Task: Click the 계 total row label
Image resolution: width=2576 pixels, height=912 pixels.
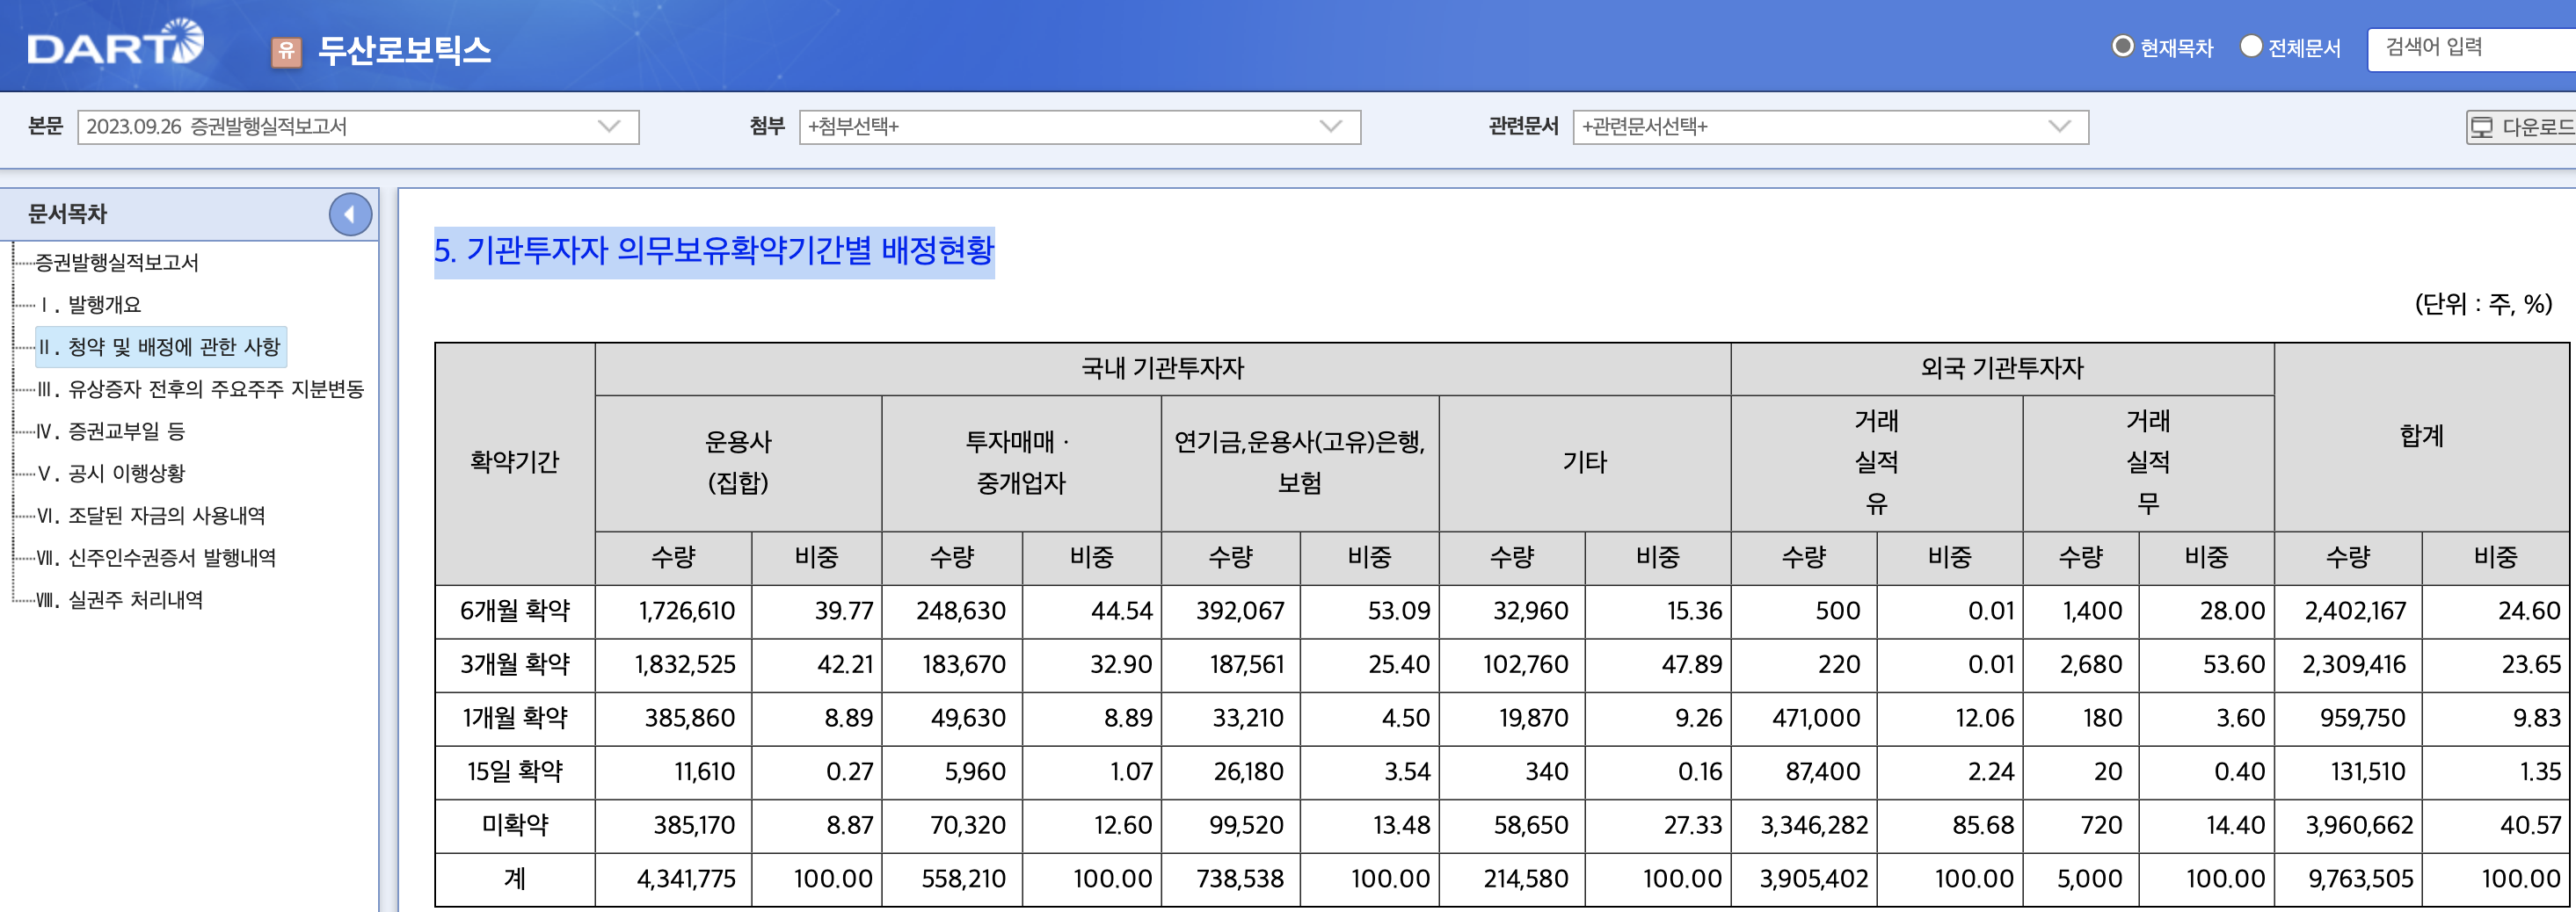Action: (515, 879)
